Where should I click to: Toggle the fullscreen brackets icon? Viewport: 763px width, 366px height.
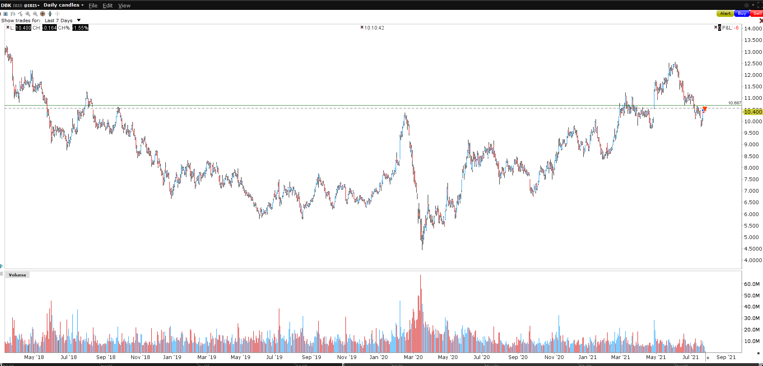(760, 5)
